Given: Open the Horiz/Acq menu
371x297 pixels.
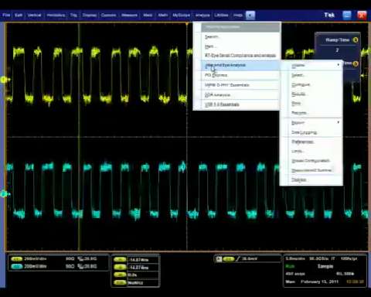Looking at the screenshot, I should [56, 15].
